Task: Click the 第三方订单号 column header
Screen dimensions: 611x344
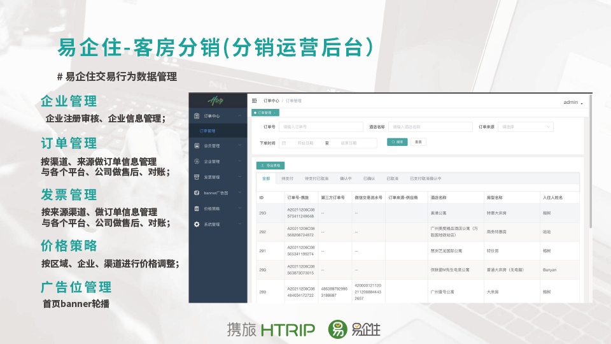Action: (333, 197)
